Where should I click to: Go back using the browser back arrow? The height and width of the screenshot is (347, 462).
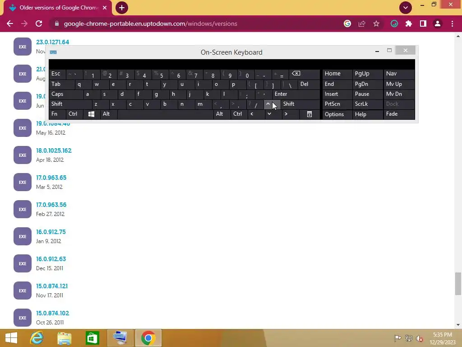click(10, 23)
